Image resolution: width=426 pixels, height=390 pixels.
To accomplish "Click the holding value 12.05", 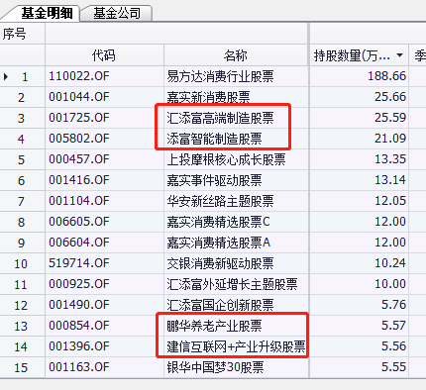I will (390, 201).
